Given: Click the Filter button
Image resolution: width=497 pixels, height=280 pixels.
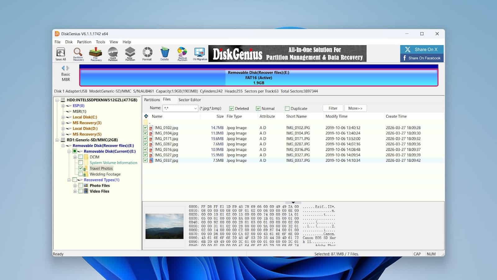Looking at the screenshot, I should pos(333,108).
